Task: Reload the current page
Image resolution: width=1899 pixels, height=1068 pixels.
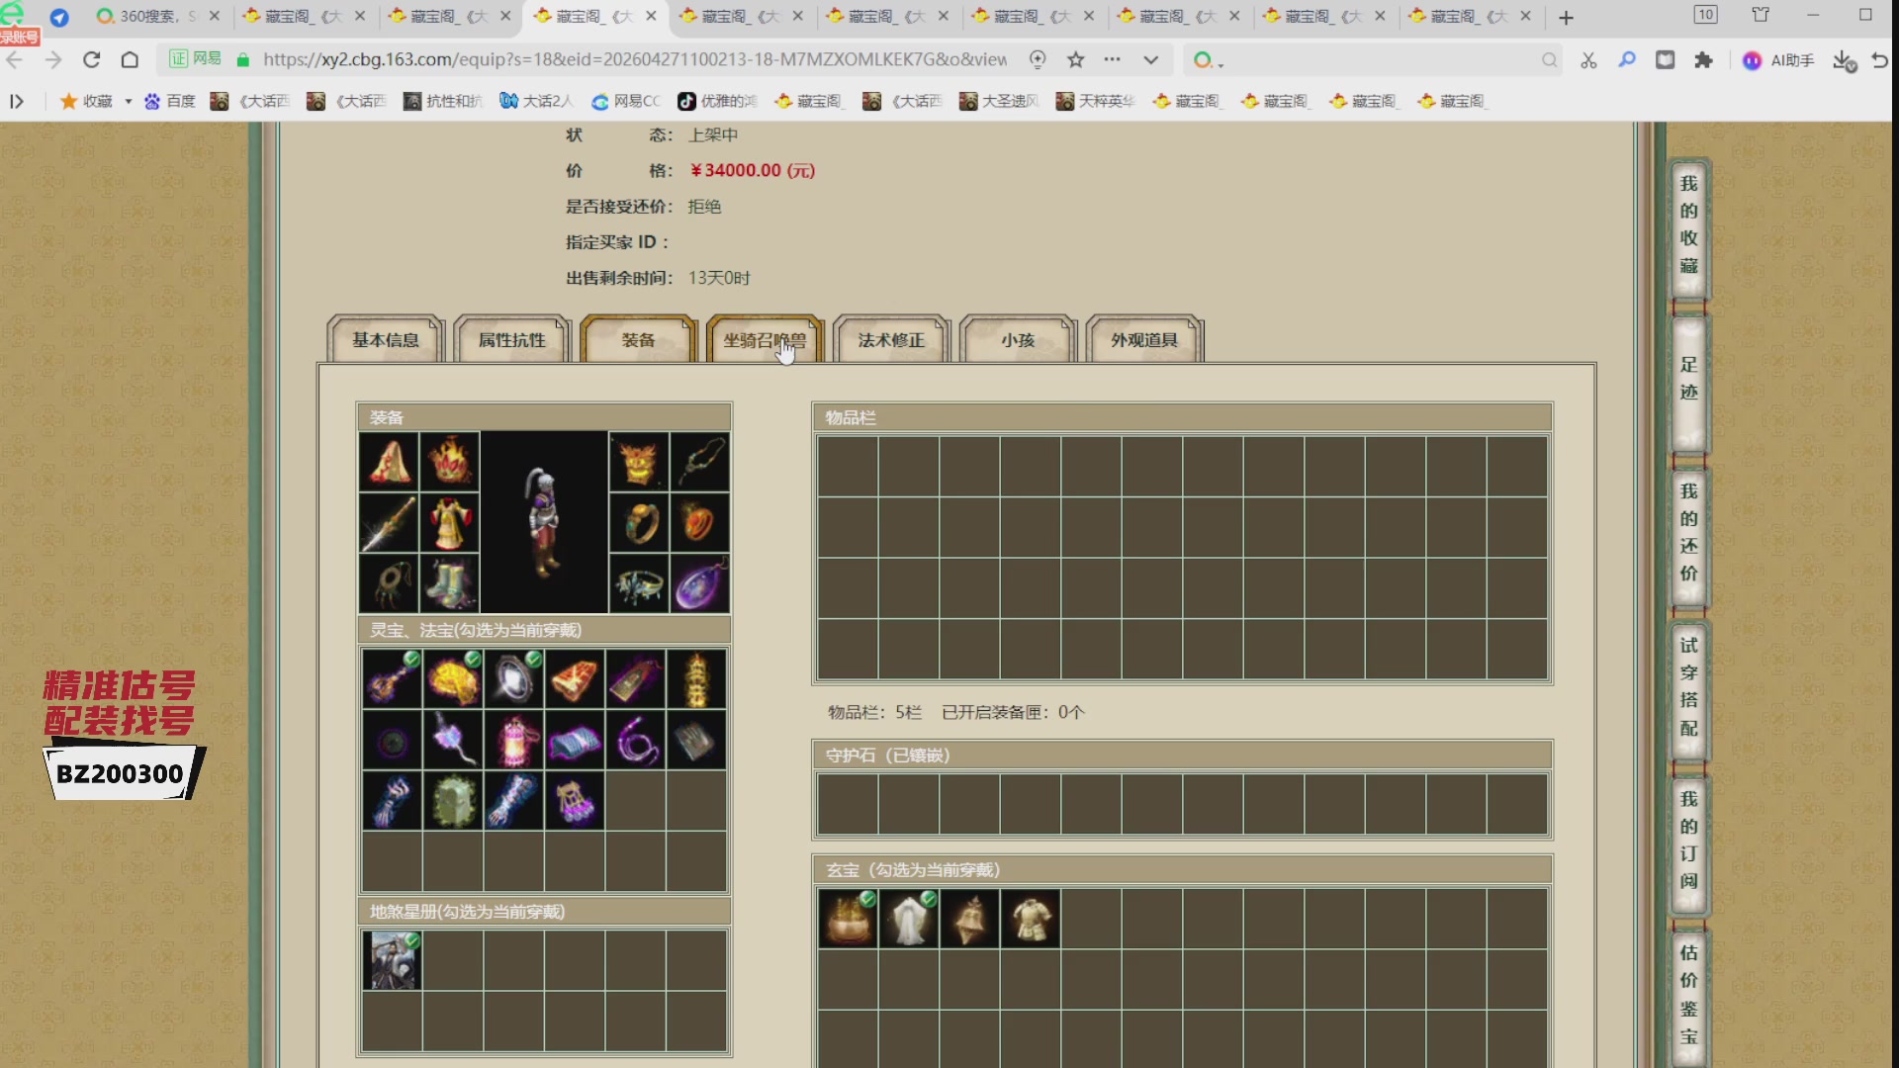Action: [91, 59]
